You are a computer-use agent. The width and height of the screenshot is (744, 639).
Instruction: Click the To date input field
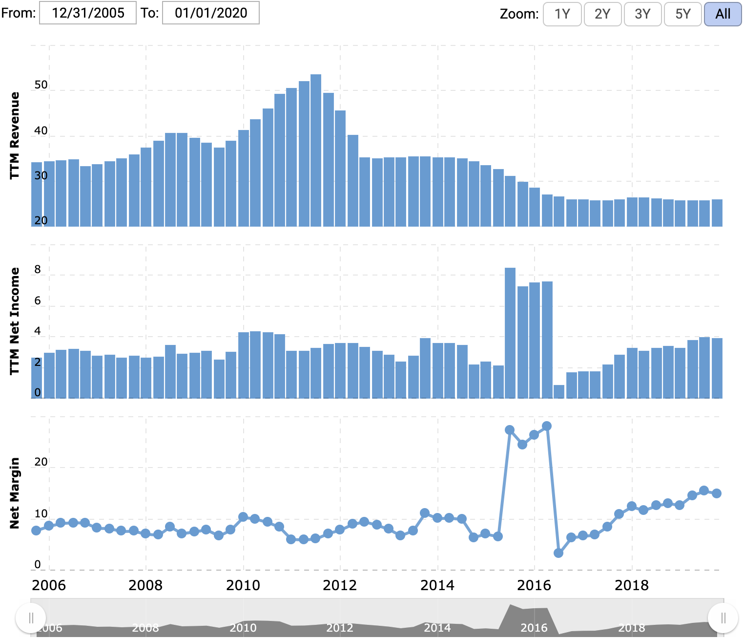click(211, 13)
